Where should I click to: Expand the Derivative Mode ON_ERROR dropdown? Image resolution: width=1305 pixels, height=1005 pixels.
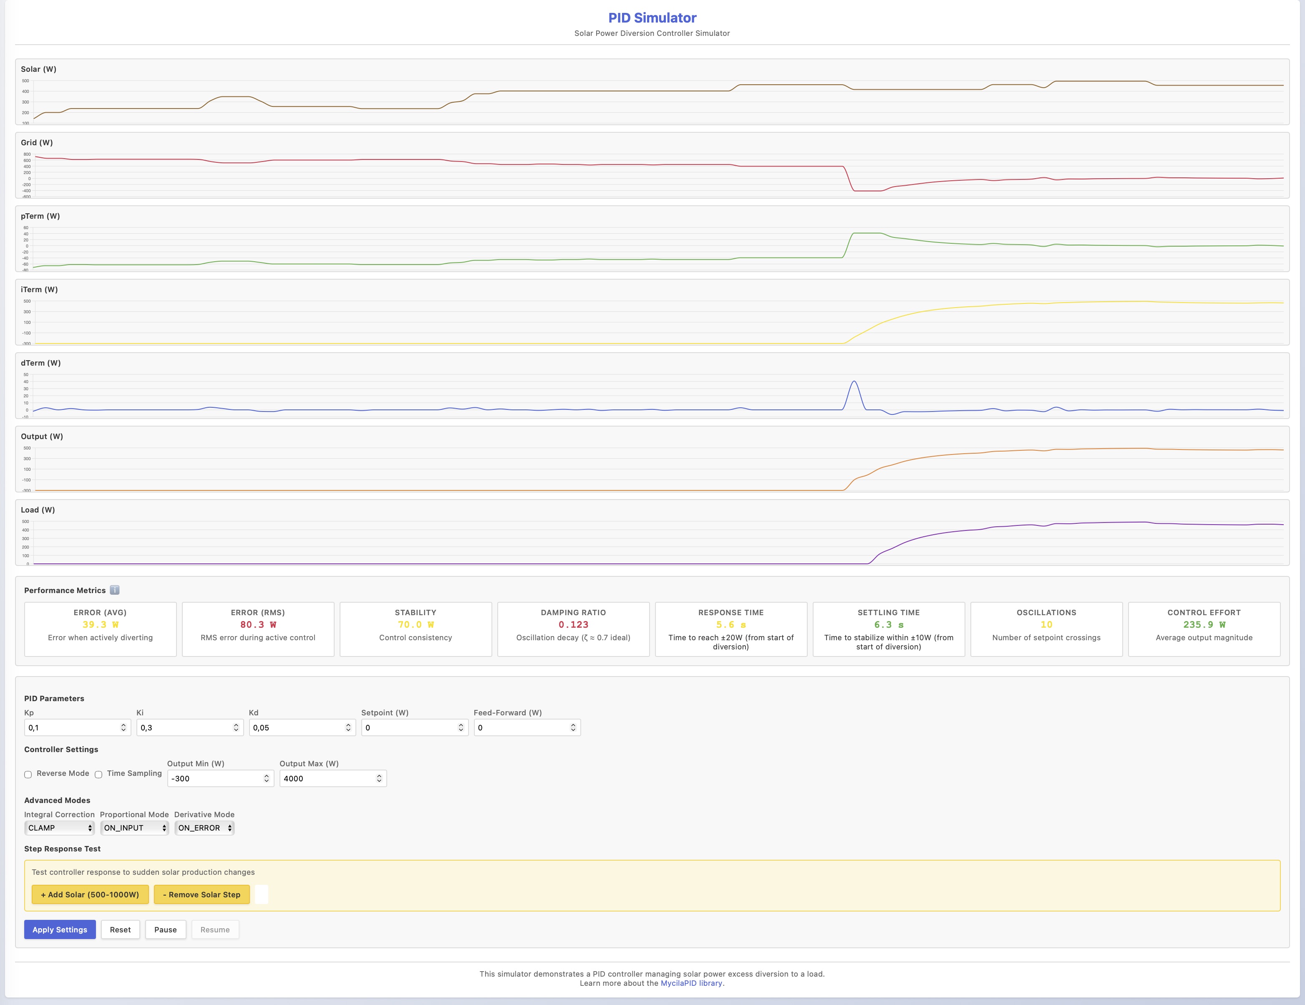coord(204,828)
